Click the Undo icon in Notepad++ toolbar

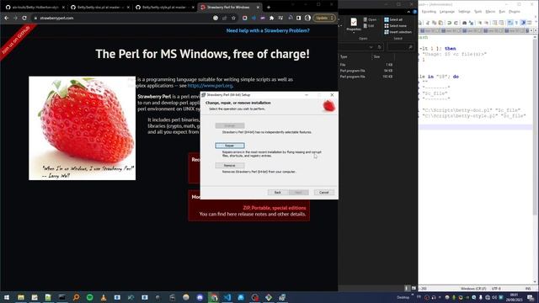pyautogui.click(x=449, y=23)
